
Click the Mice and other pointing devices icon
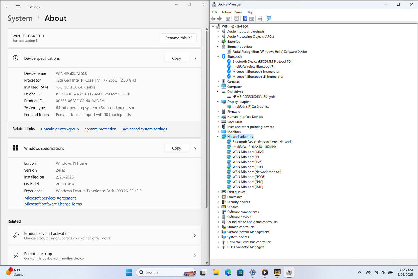pos(224,127)
